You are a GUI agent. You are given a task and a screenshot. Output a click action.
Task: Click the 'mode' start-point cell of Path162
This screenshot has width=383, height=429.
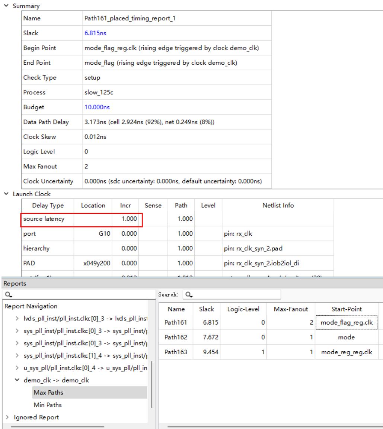(347, 337)
